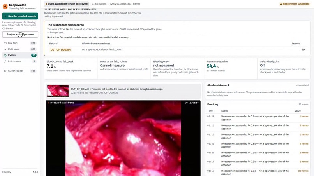Click the Value column header in Event log
The image size is (314, 176).
click(x=298, y=111)
